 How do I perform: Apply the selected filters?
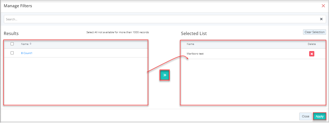[319, 116]
